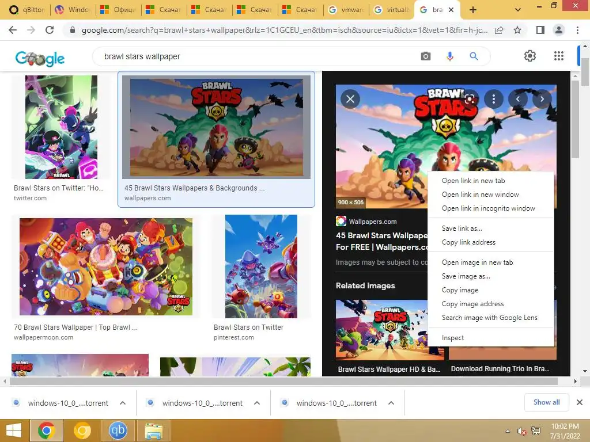
Task: Click Google Lens icon on preview image
Action: (x=469, y=99)
